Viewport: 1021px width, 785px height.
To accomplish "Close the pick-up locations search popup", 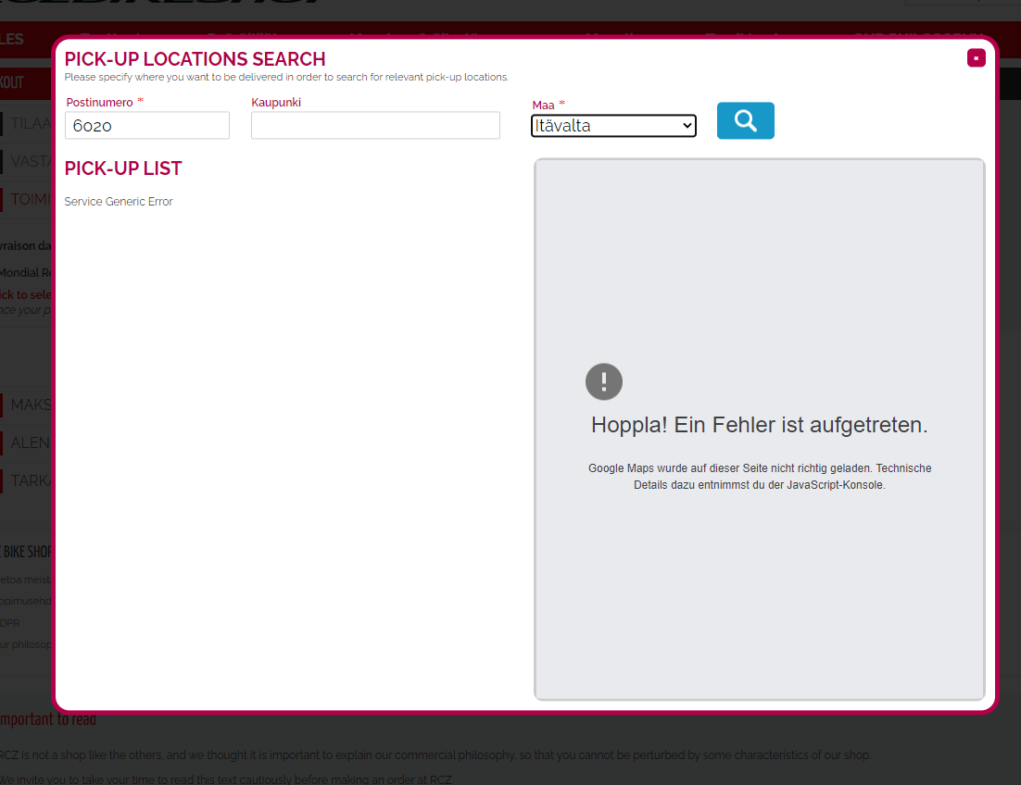I will pos(976,58).
